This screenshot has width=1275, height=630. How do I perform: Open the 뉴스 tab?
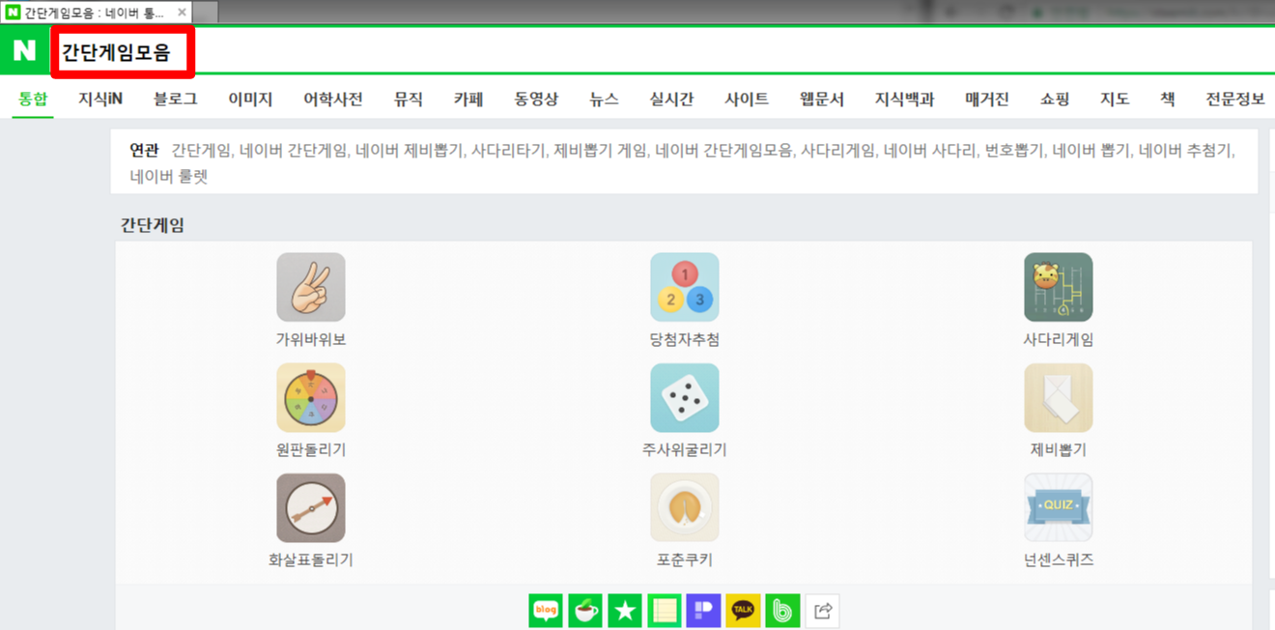click(x=604, y=99)
